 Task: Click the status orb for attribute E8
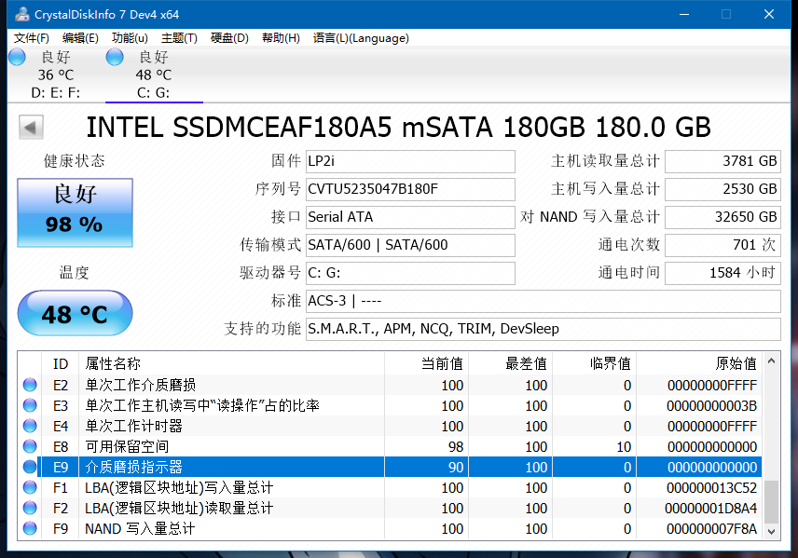click(30, 446)
